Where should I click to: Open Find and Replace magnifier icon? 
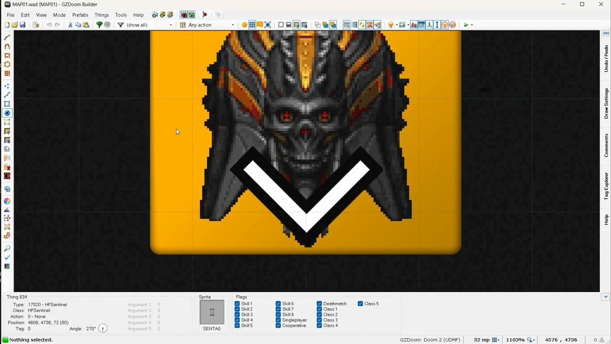point(7,248)
